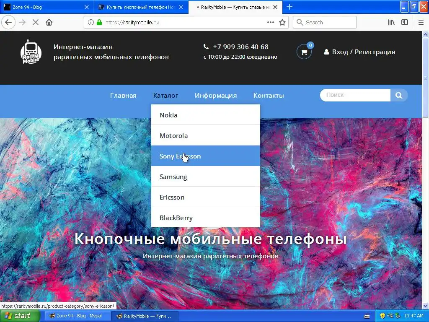
Task: Click the green secure padlock icon
Action: 99,23
